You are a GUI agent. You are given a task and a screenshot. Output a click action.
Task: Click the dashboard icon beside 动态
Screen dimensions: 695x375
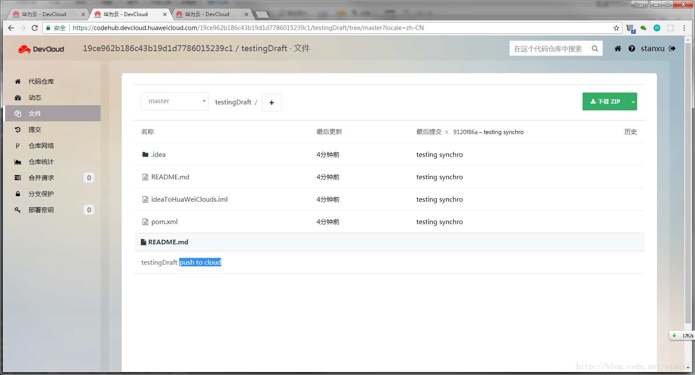[18, 98]
